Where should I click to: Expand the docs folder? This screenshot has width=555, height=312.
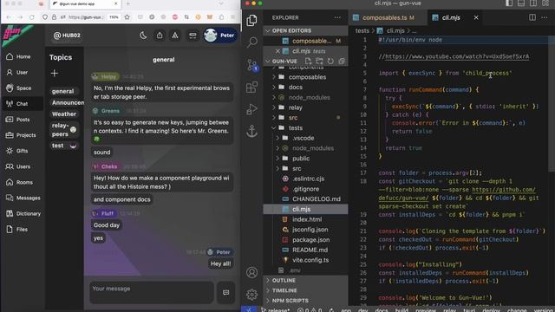tap(305, 87)
